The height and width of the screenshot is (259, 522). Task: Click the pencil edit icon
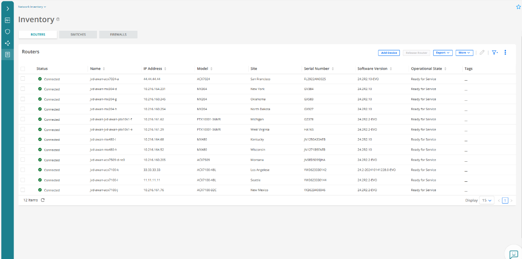pyautogui.click(x=482, y=52)
